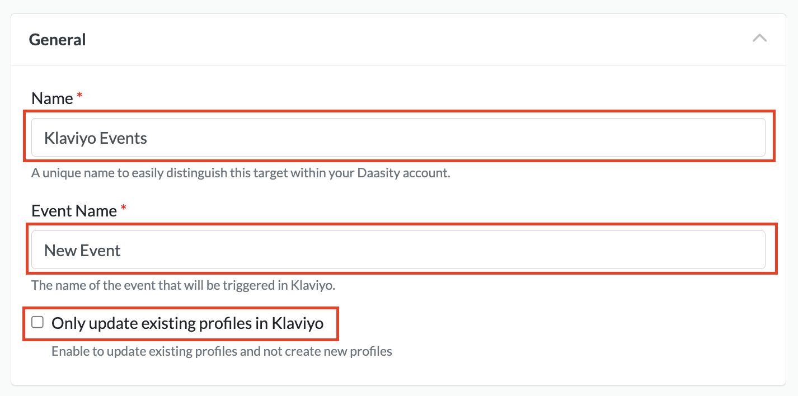Image resolution: width=798 pixels, height=396 pixels.
Task: Place cursor in 'Klaviyo Events' text
Action: (96, 138)
